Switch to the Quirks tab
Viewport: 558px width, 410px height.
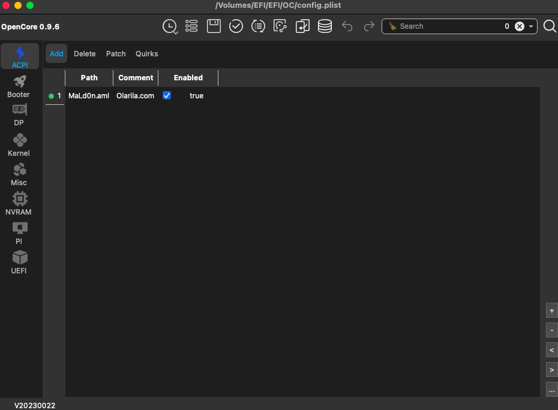coord(146,54)
